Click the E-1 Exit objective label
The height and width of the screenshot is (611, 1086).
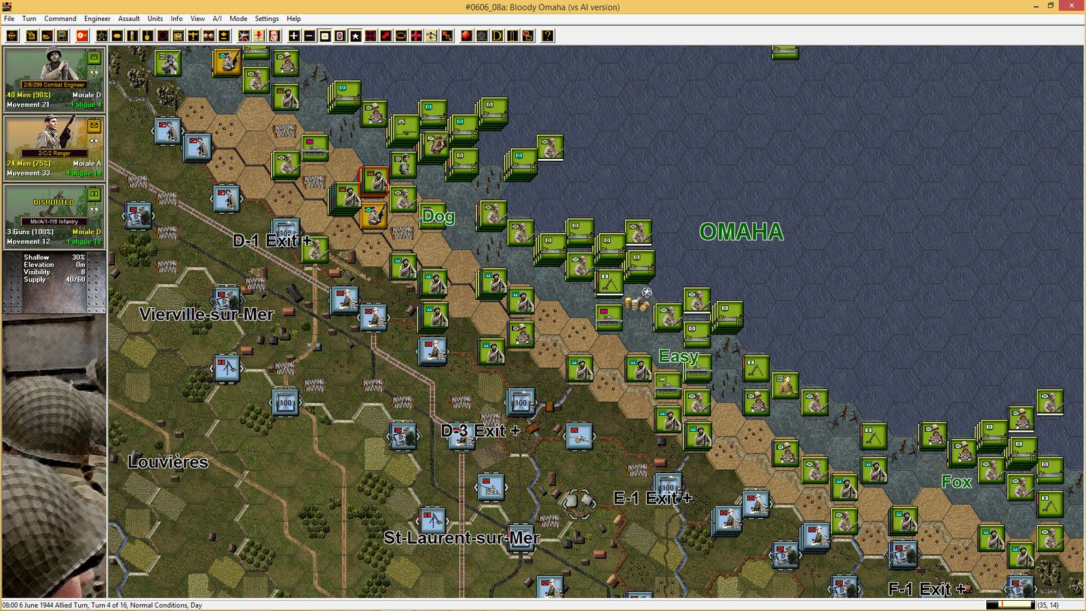pos(653,498)
